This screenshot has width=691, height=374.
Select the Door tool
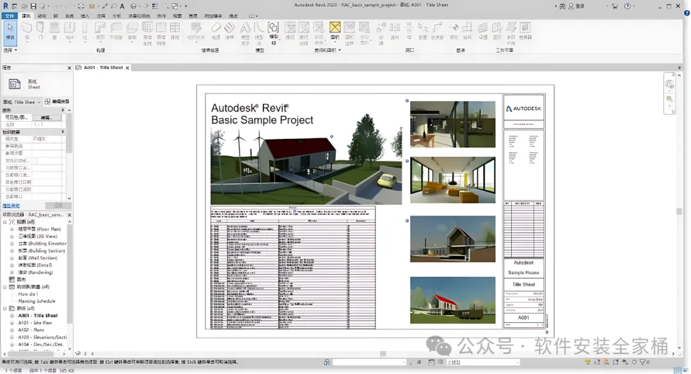click(40, 31)
